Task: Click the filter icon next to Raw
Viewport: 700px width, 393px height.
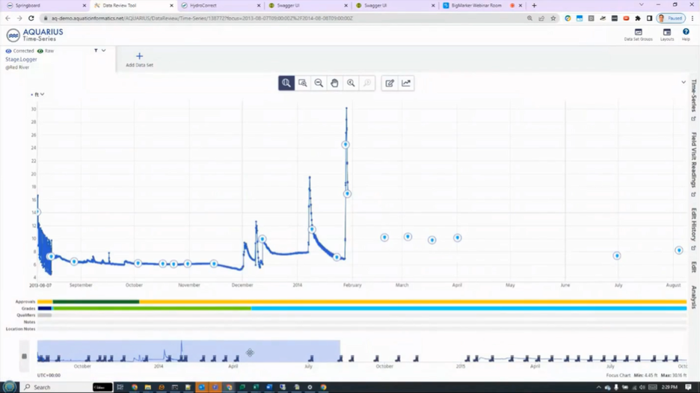Action: click(x=96, y=51)
